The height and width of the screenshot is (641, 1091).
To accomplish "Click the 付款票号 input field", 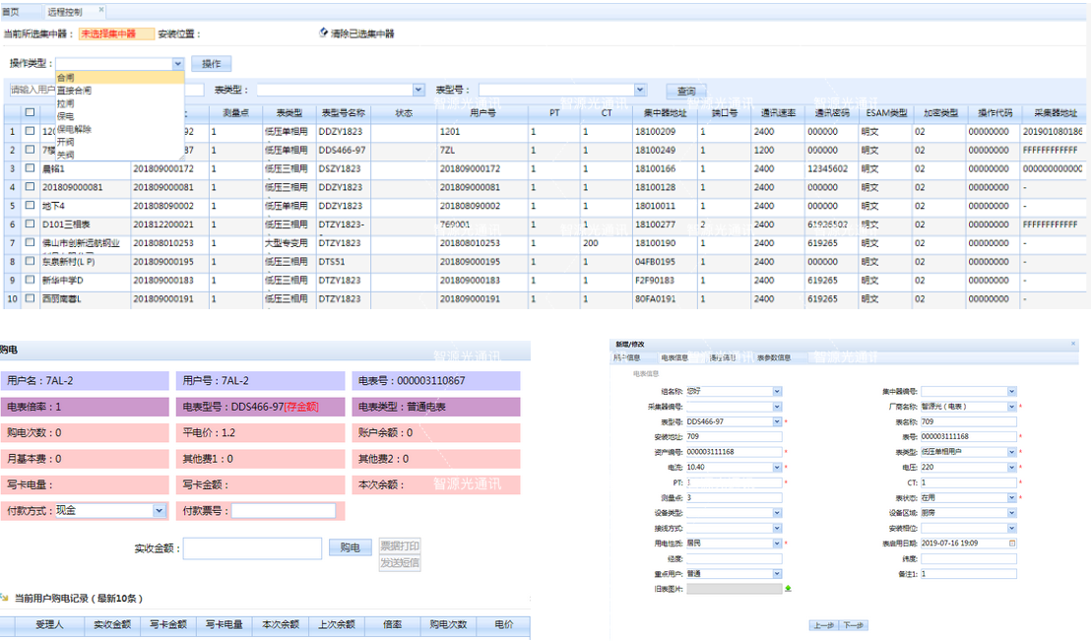I will (284, 511).
